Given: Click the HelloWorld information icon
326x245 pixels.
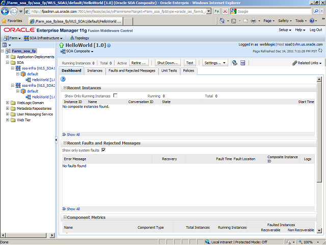Looking at the screenshot, I should [108, 45].
